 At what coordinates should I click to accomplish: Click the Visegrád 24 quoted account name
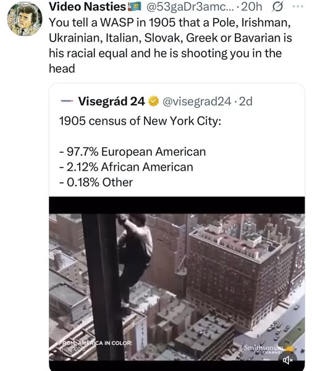[111, 101]
